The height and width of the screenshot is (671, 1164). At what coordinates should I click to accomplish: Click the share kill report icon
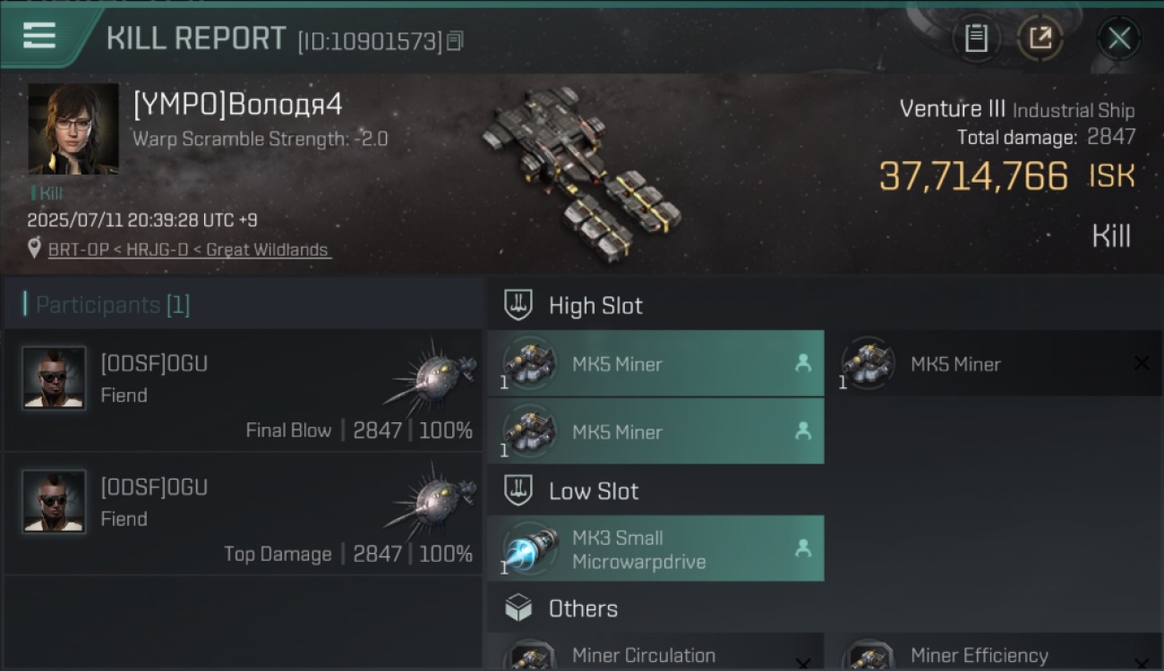1040,38
